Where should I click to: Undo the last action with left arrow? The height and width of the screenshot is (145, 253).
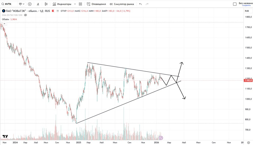click(x=140, y=4)
